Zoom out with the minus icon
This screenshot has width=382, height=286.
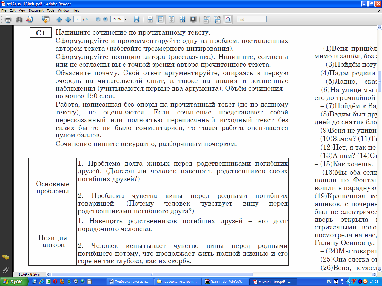coord(98,19)
